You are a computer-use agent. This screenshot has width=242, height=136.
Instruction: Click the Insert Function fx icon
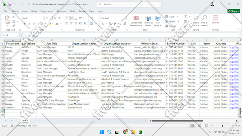point(34,35)
